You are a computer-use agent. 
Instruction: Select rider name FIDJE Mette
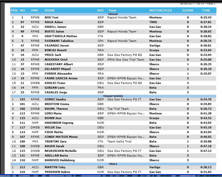(54, 132)
